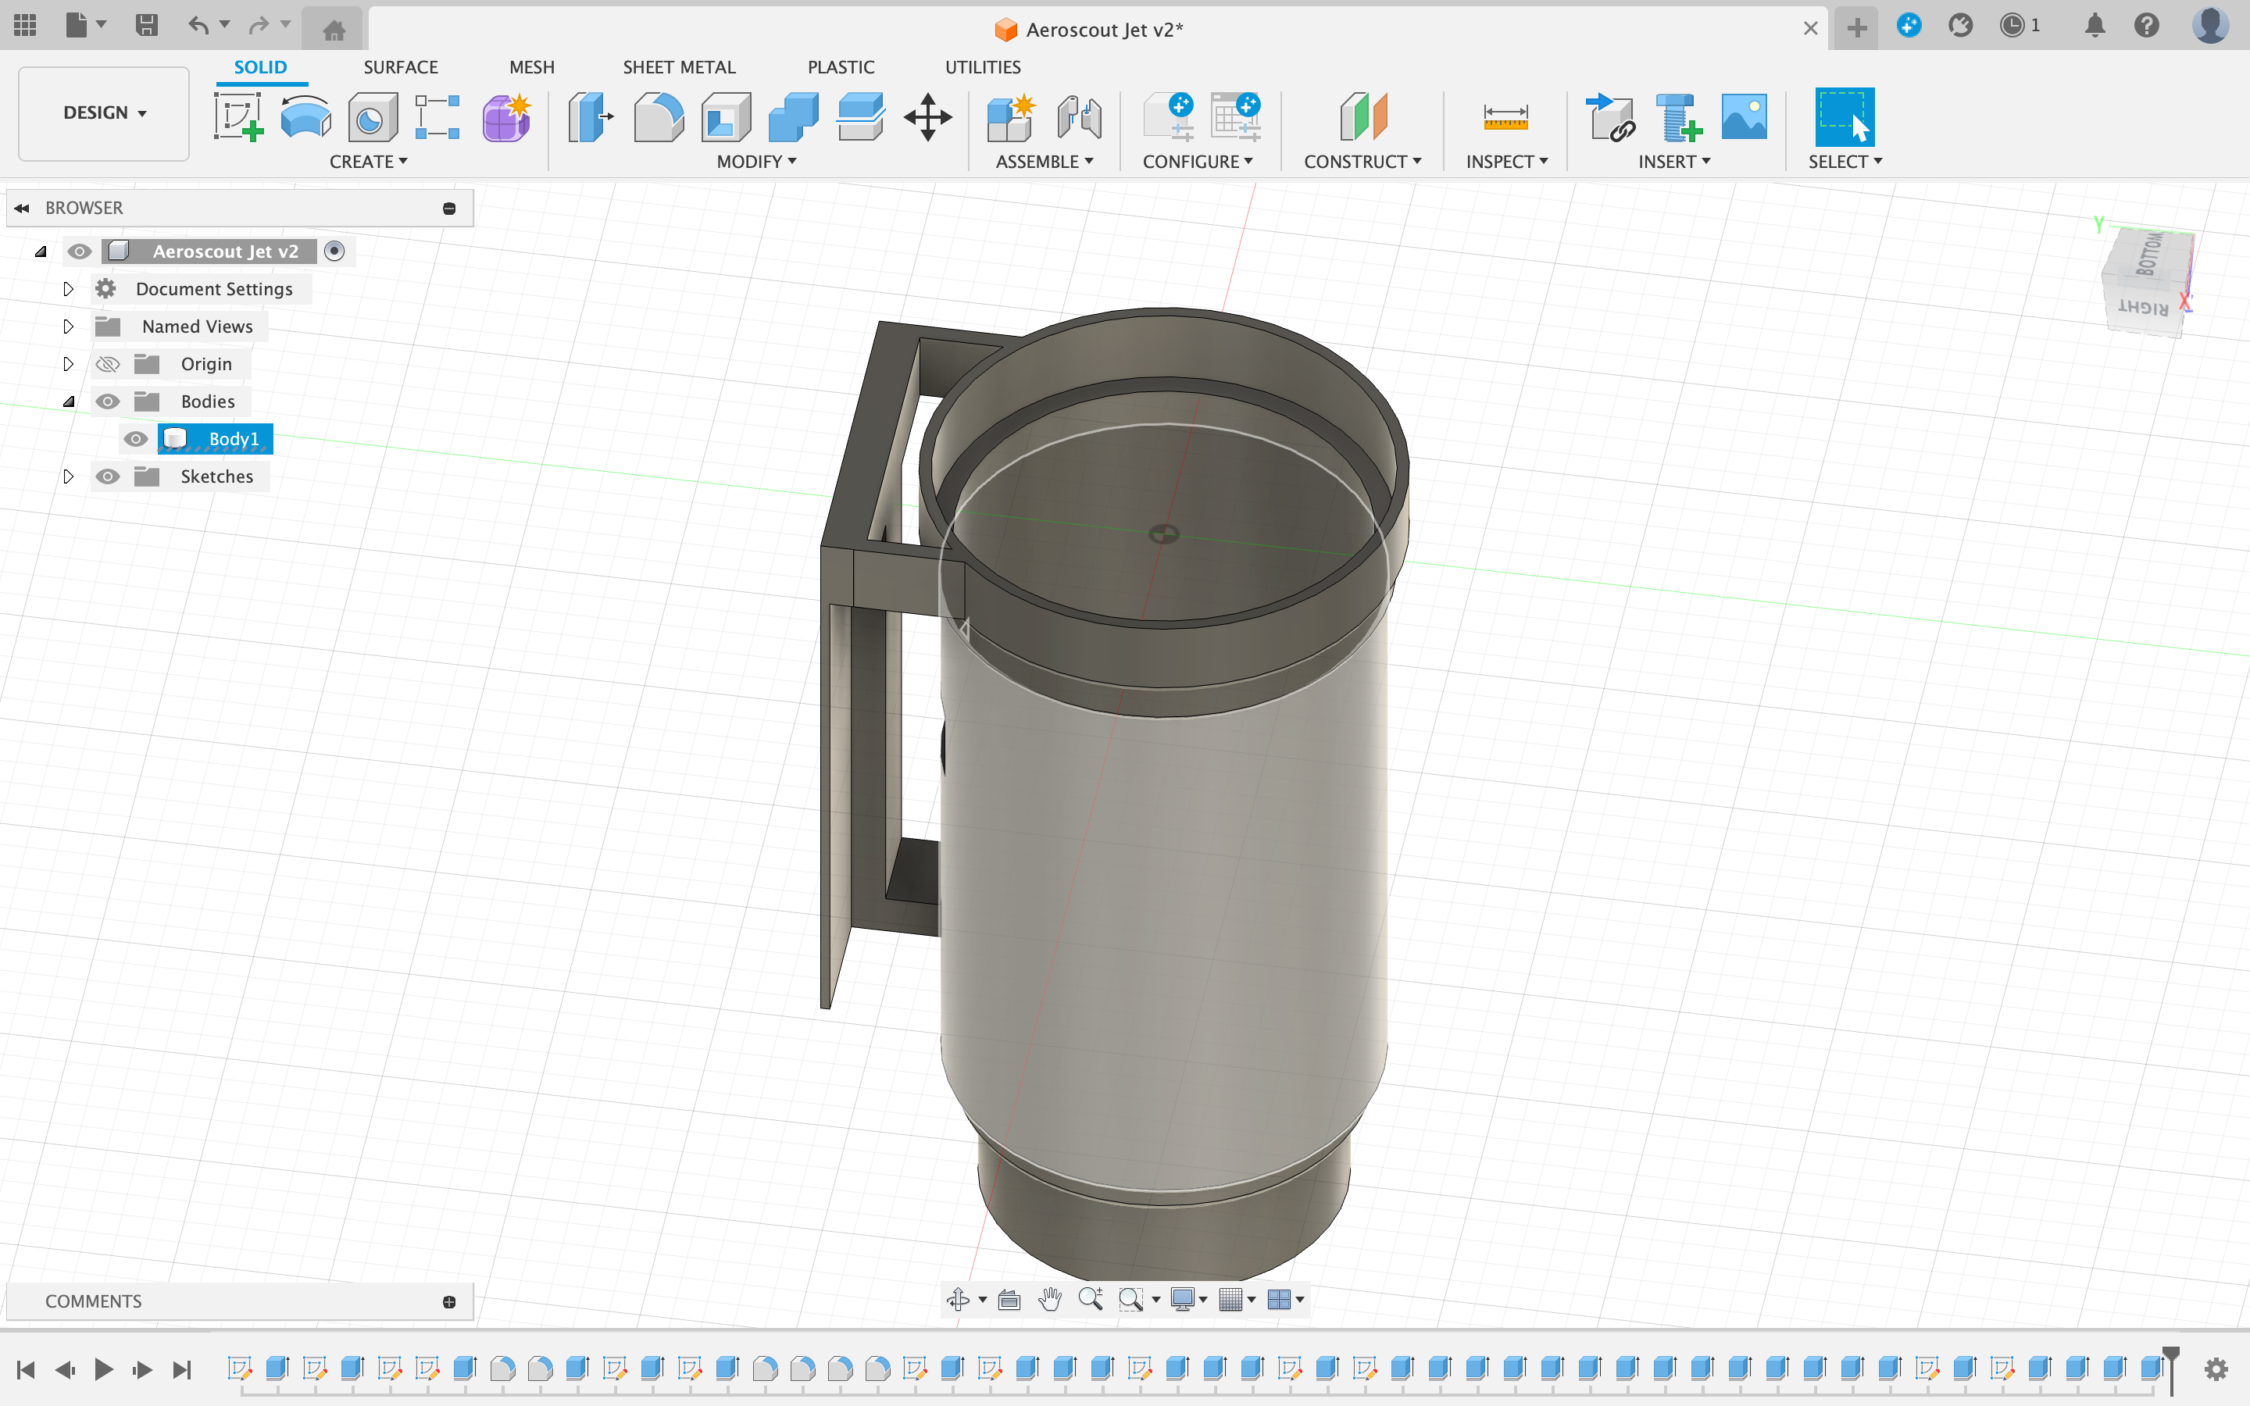This screenshot has width=2250, height=1406.
Task: Click the Window Select tool icon
Action: tap(1845, 117)
